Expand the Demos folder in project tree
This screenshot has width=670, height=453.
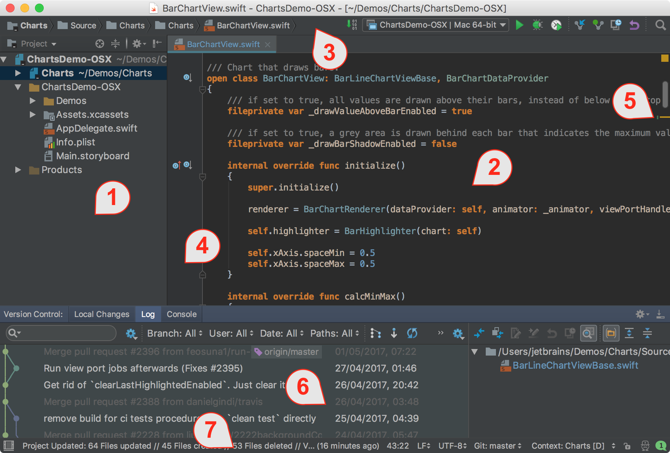[33, 101]
